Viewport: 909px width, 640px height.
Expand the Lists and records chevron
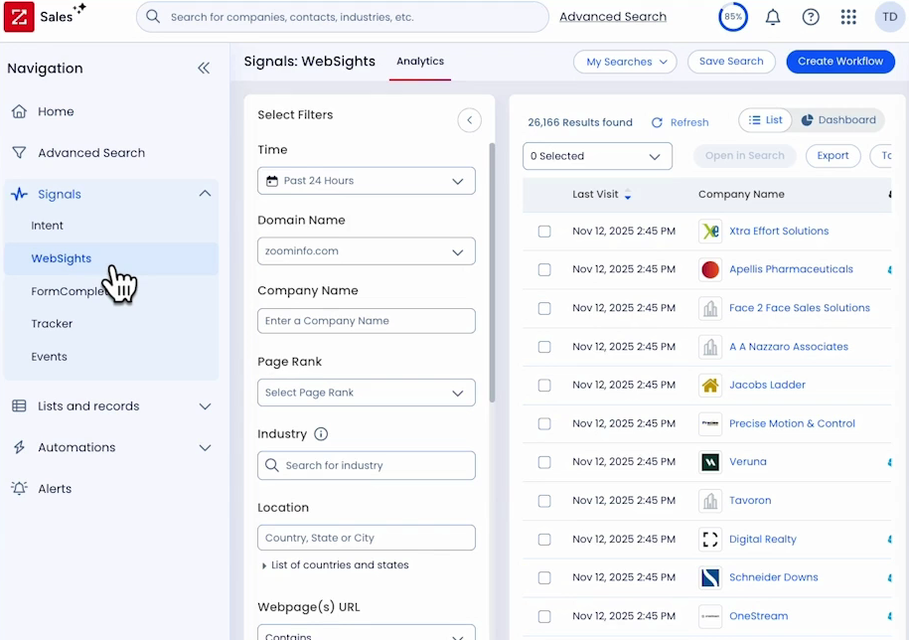pyautogui.click(x=206, y=406)
